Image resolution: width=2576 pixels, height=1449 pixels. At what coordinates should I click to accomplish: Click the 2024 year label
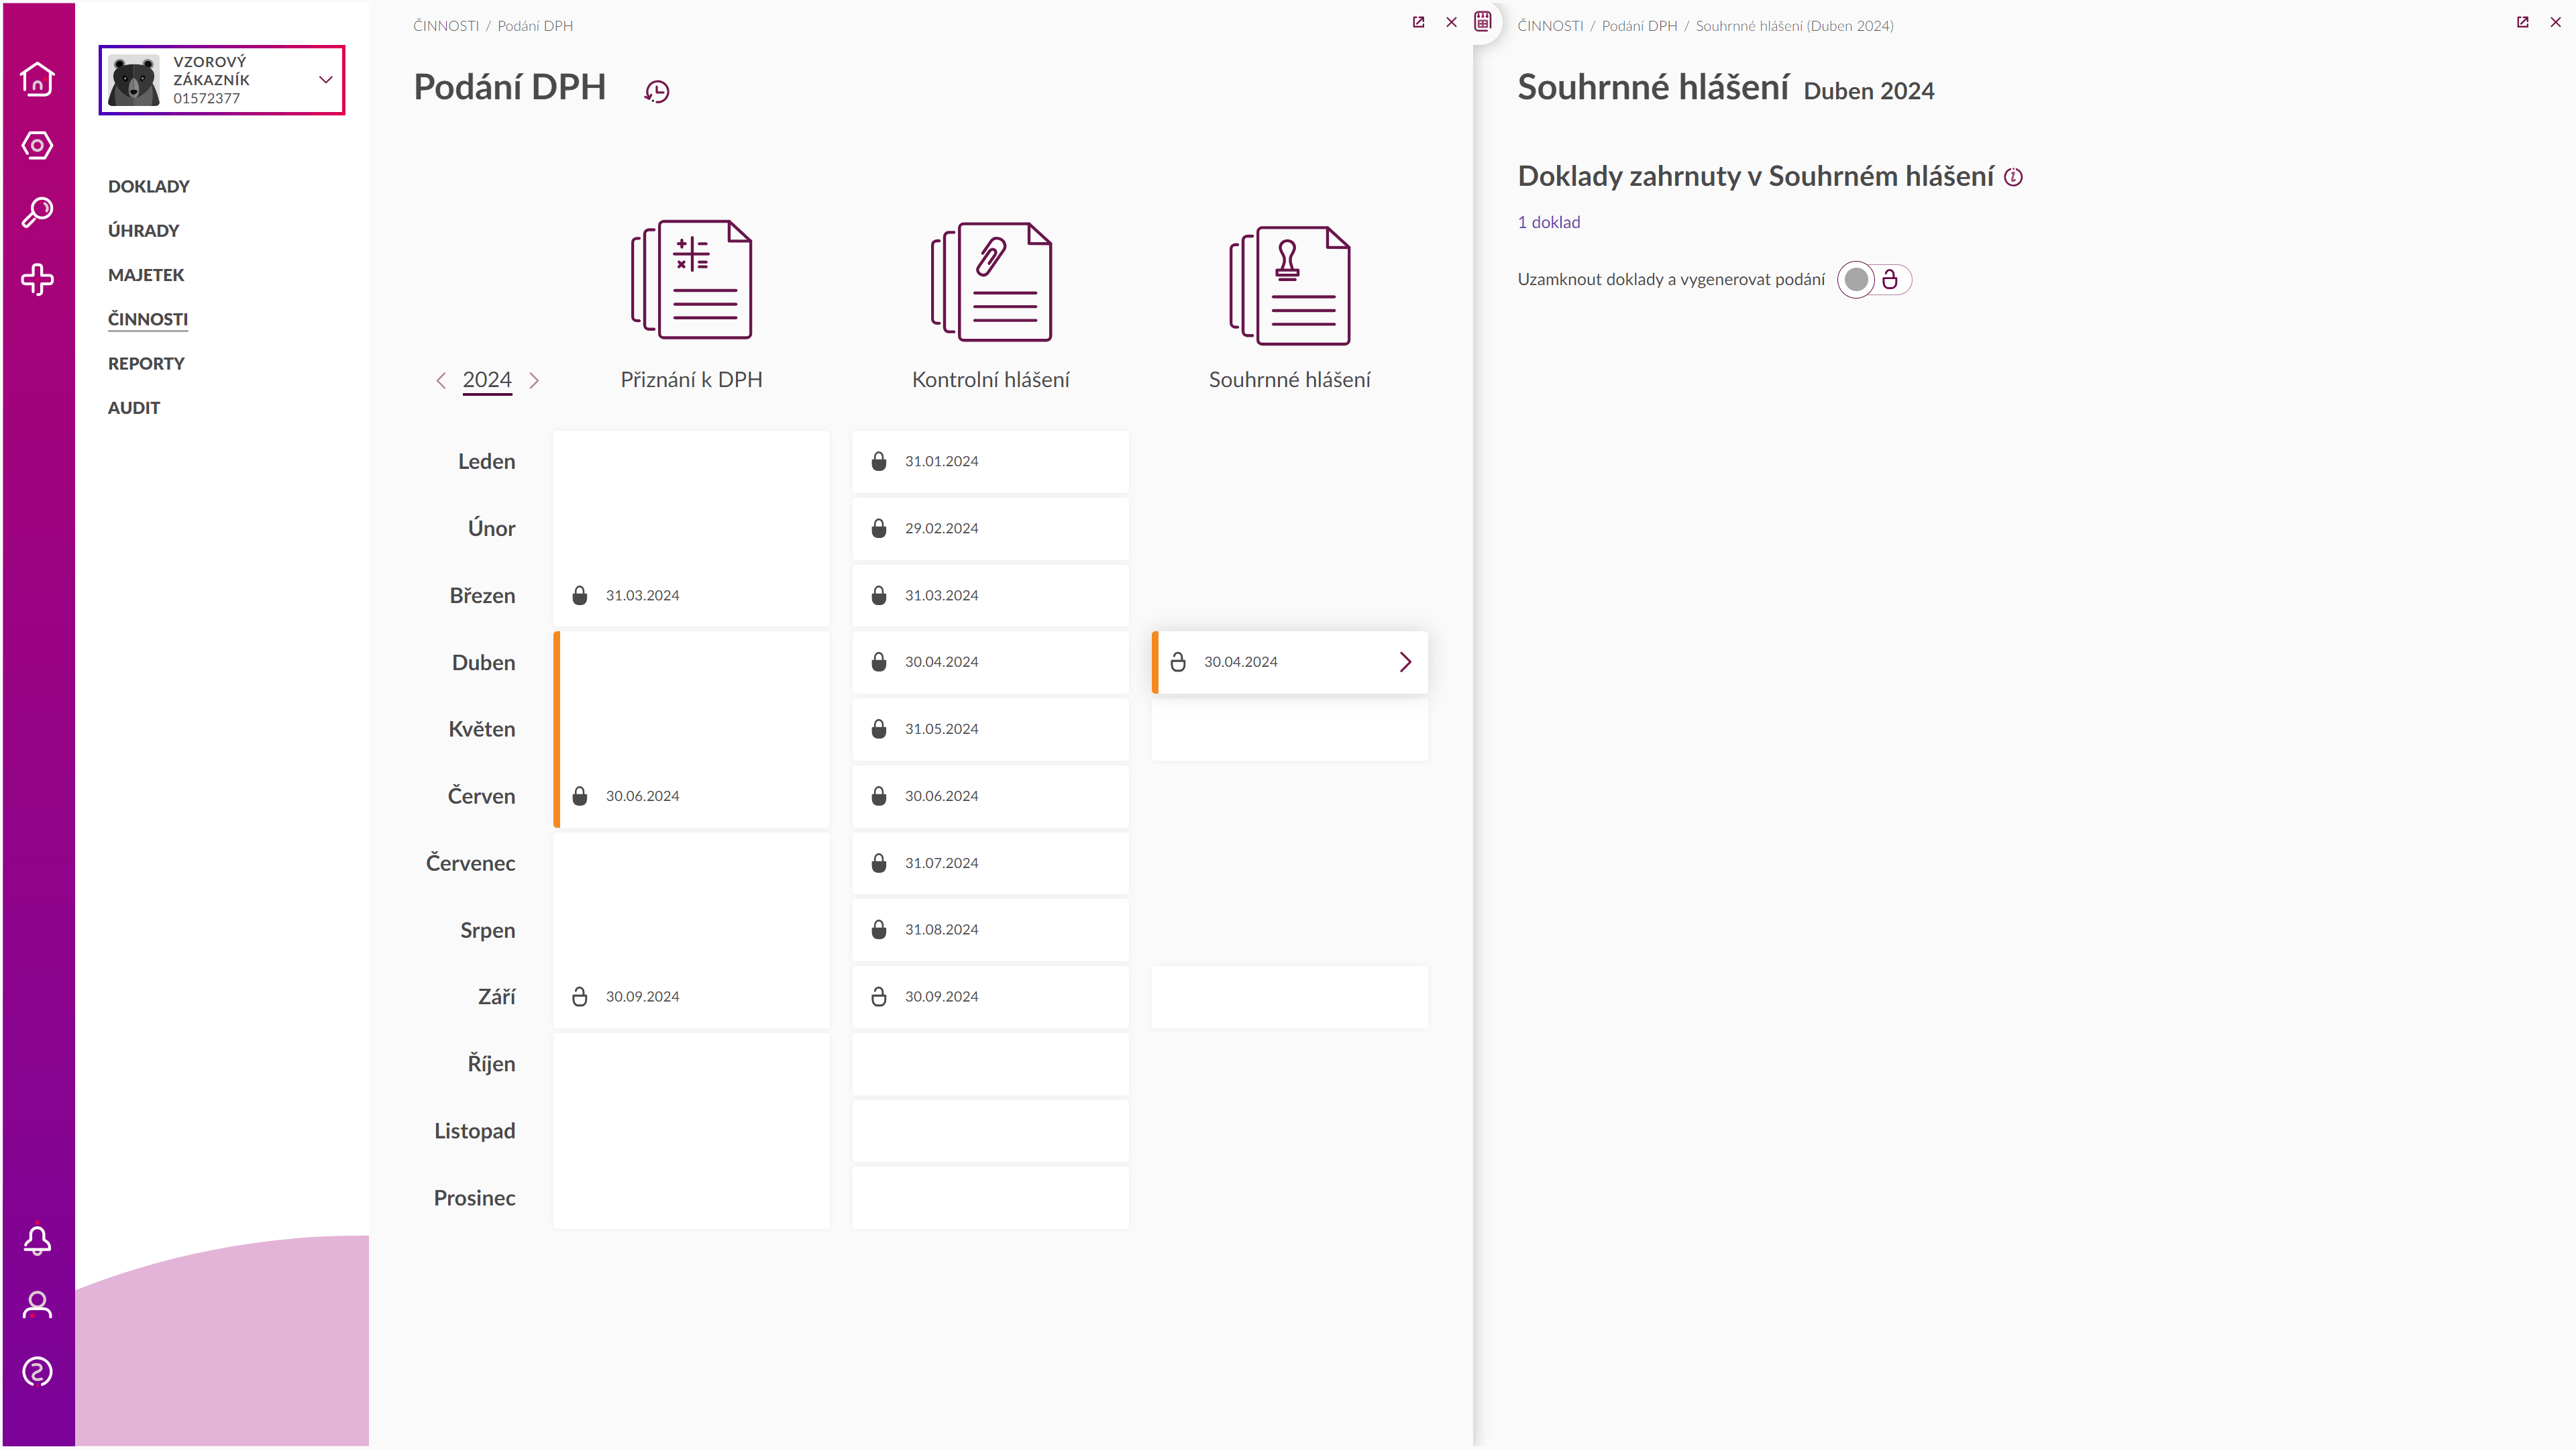click(x=487, y=380)
